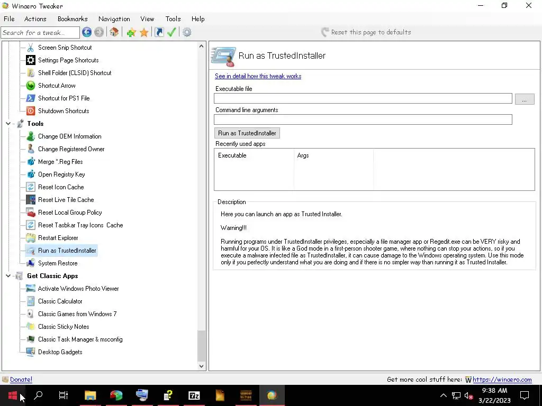Click the tree scrollbar down arrow
The width and height of the screenshot is (542, 406).
202,366
